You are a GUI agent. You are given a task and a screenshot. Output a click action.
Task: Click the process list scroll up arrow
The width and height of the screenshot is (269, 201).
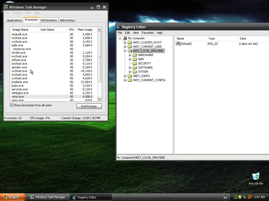pos(100,29)
